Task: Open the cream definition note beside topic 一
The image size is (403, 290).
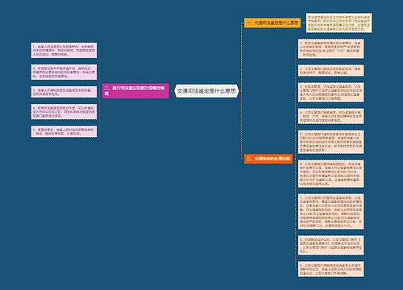Action: coord(339,23)
